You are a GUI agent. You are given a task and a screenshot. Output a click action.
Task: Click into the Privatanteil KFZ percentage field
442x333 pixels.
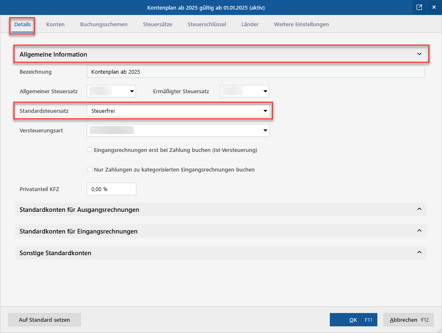[111, 189]
